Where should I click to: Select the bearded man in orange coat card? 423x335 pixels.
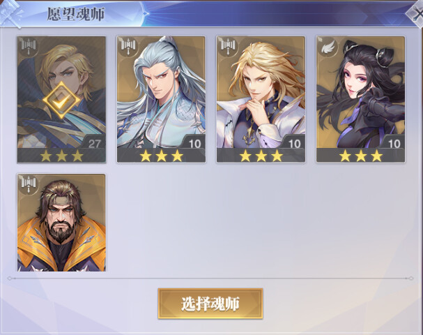coord(61,223)
